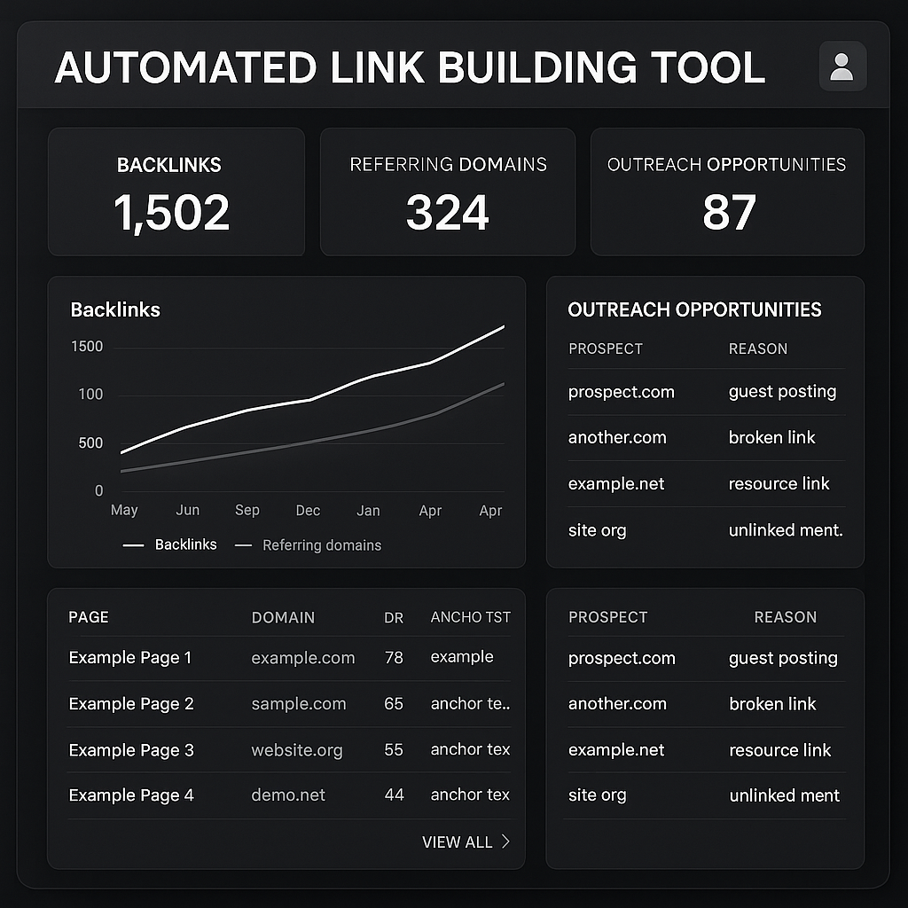Image resolution: width=908 pixels, height=908 pixels.
Task: Open the Backlinks 1,502 summary card
Action: [176, 192]
